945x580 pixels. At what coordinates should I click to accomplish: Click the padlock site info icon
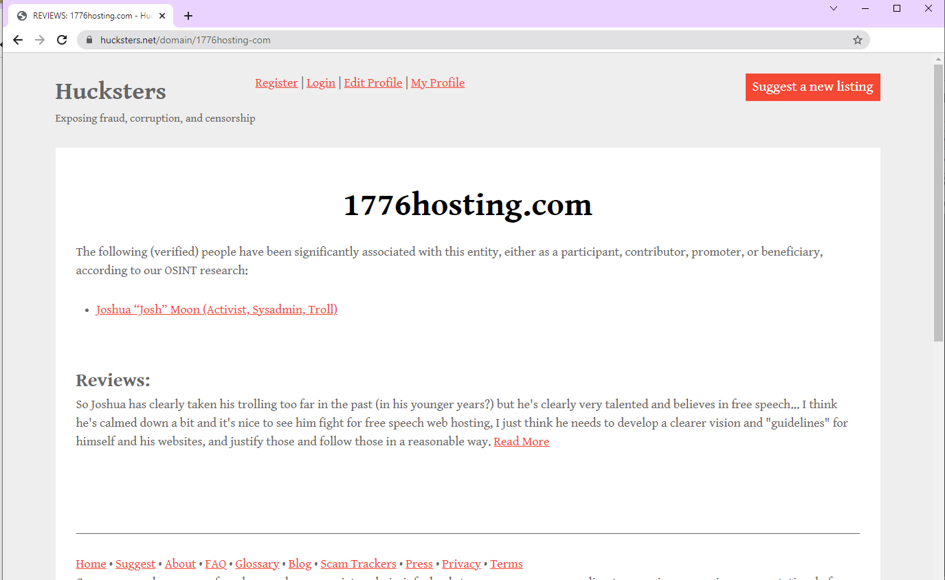click(x=89, y=40)
